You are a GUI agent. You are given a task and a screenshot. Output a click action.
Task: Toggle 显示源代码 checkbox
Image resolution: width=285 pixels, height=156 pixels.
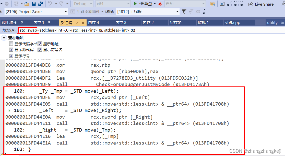coord(11,50)
